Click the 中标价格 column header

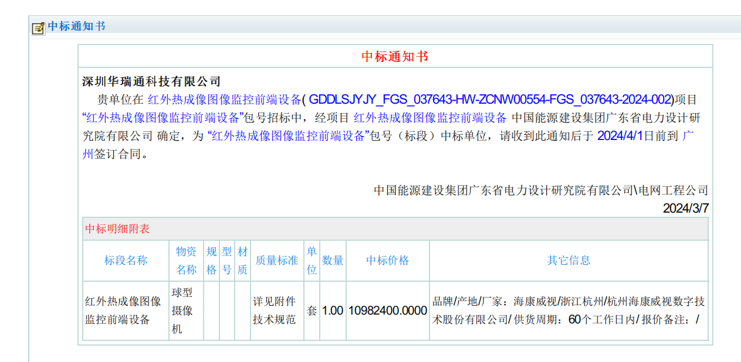pos(387,261)
